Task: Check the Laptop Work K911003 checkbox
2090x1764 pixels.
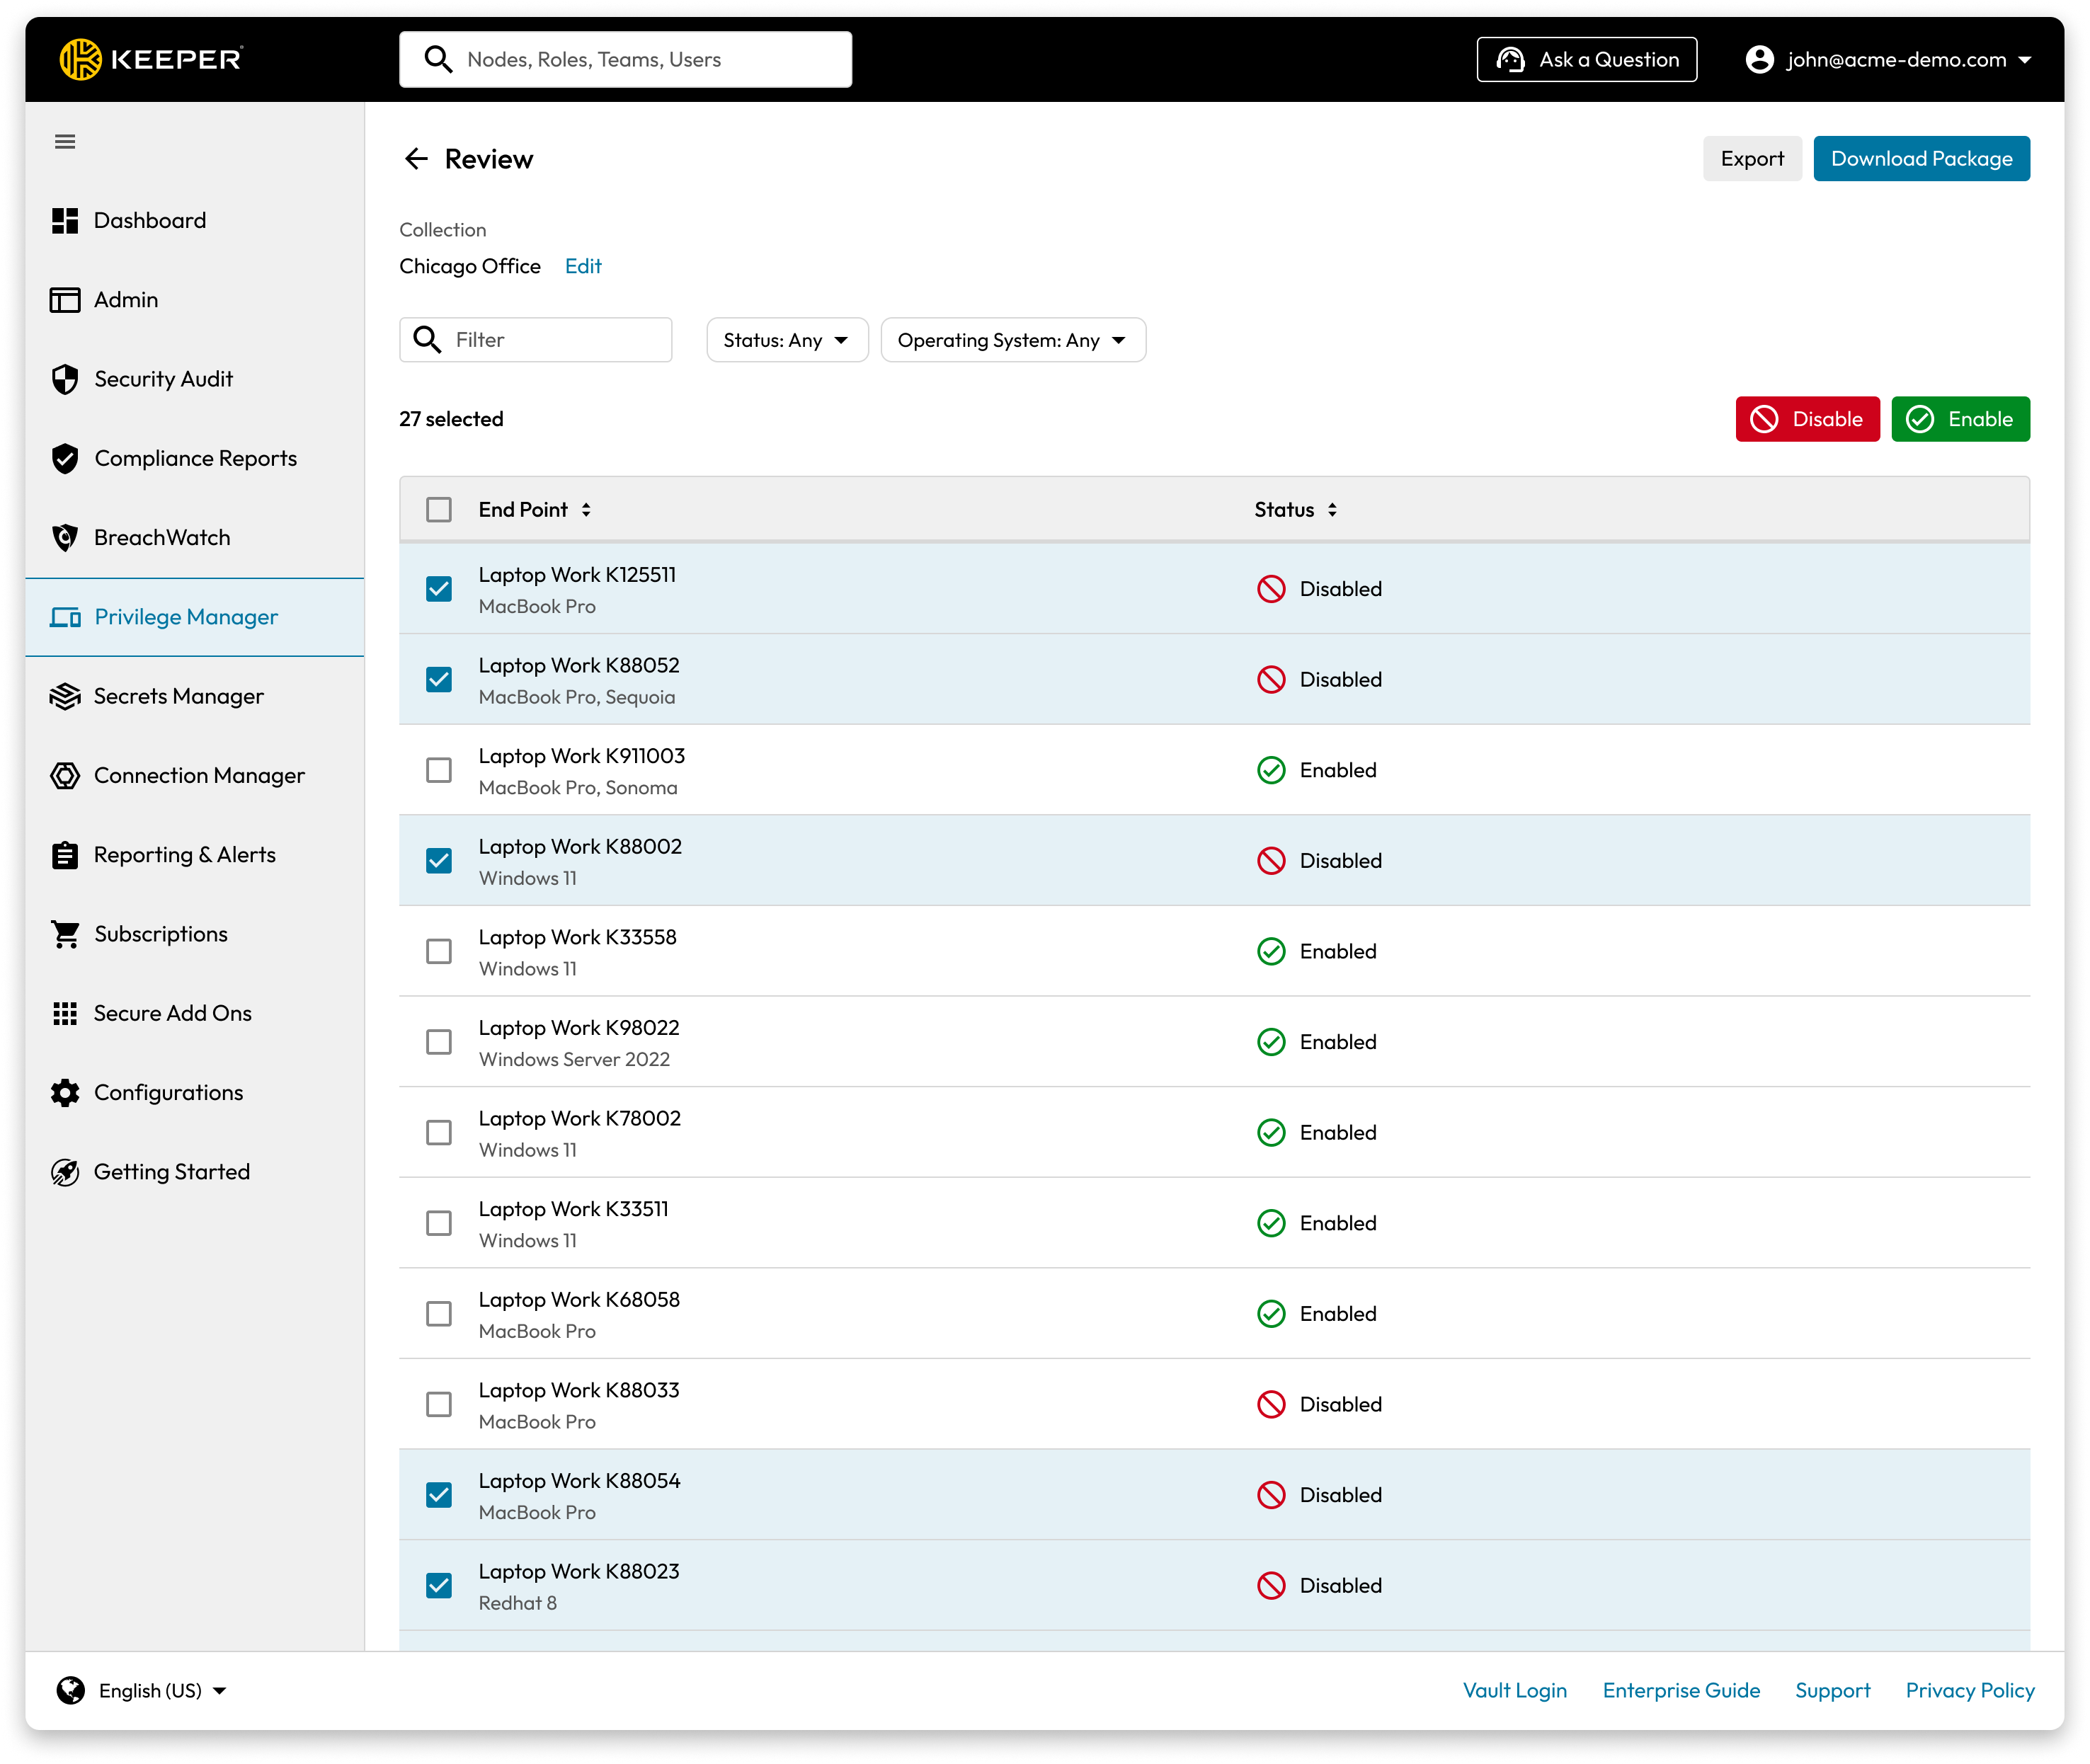Action: click(x=438, y=770)
